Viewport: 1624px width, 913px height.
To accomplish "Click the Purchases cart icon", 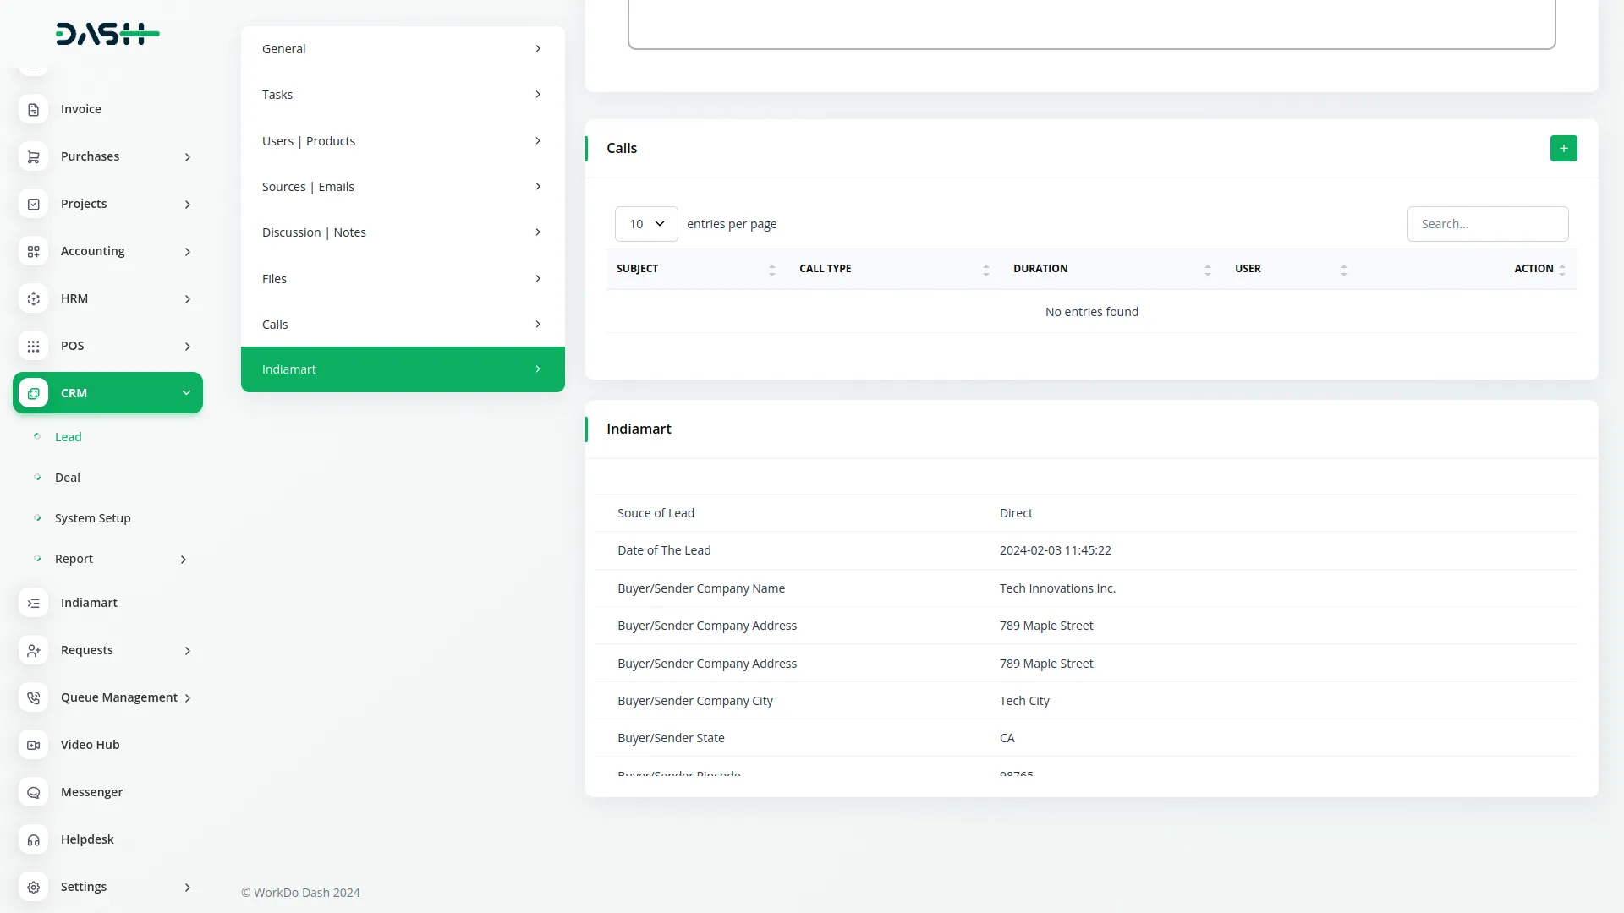I will pyautogui.click(x=33, y=157).
